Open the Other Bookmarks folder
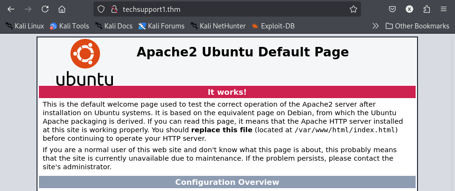455x191 pixels. pos(417,26)
